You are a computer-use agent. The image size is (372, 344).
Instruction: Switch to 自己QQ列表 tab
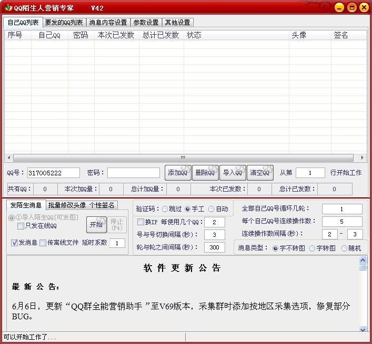[23, 23]
